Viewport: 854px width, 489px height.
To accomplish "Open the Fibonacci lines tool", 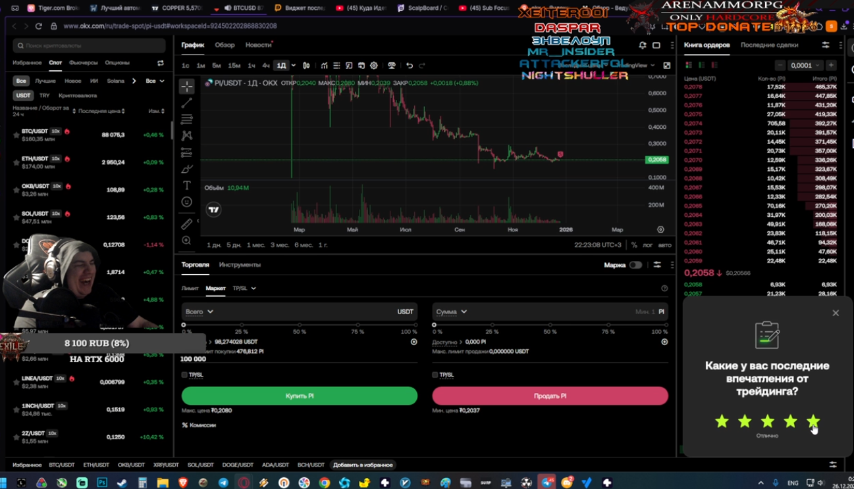I will tap(187, 120).
